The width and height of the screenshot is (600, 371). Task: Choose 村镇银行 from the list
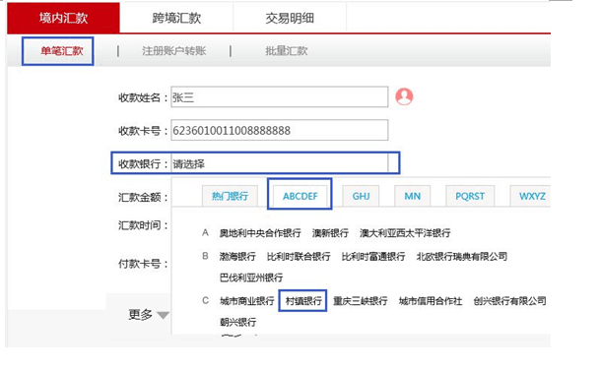(x=303, y=301)
